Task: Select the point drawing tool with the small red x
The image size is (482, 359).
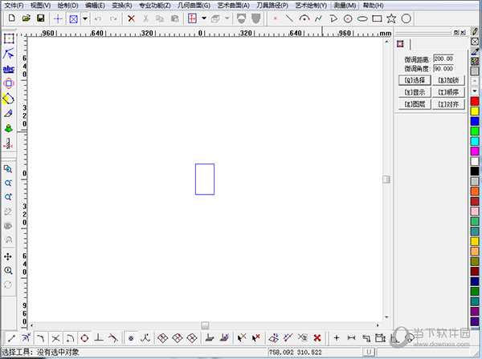Action: 275,18
